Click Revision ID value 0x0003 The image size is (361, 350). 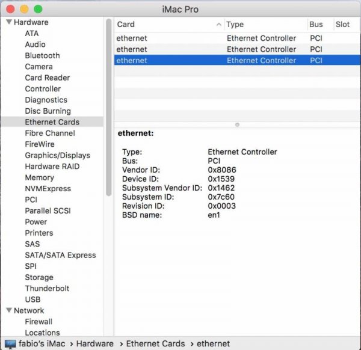click(x=221, y=206)
